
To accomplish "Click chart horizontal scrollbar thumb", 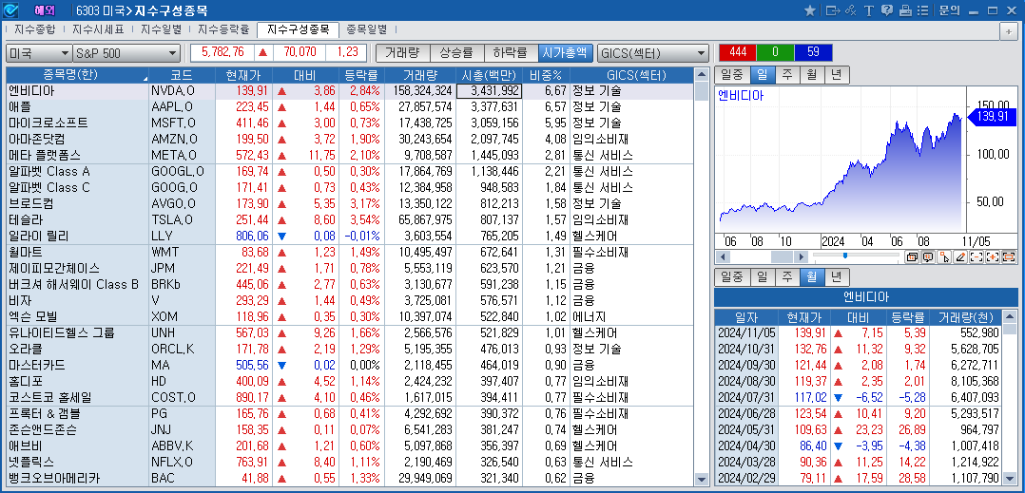I will pyautogui.click(x=782, y=256).
